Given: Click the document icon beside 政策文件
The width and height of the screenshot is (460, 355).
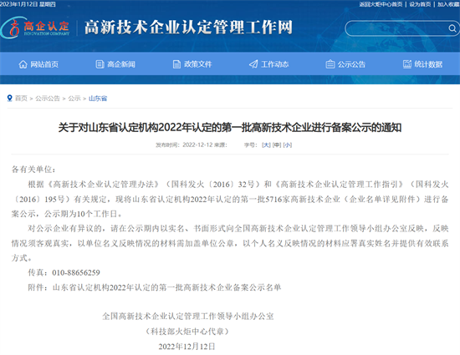Looking at the screenshot, I should [176, 64].
